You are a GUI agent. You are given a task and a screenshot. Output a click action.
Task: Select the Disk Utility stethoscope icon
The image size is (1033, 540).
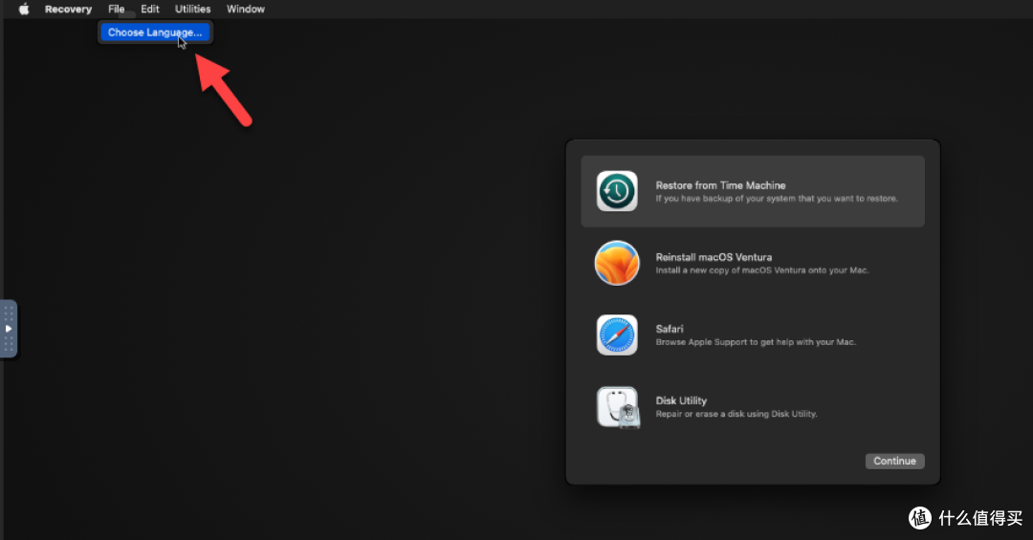(618, 407)
